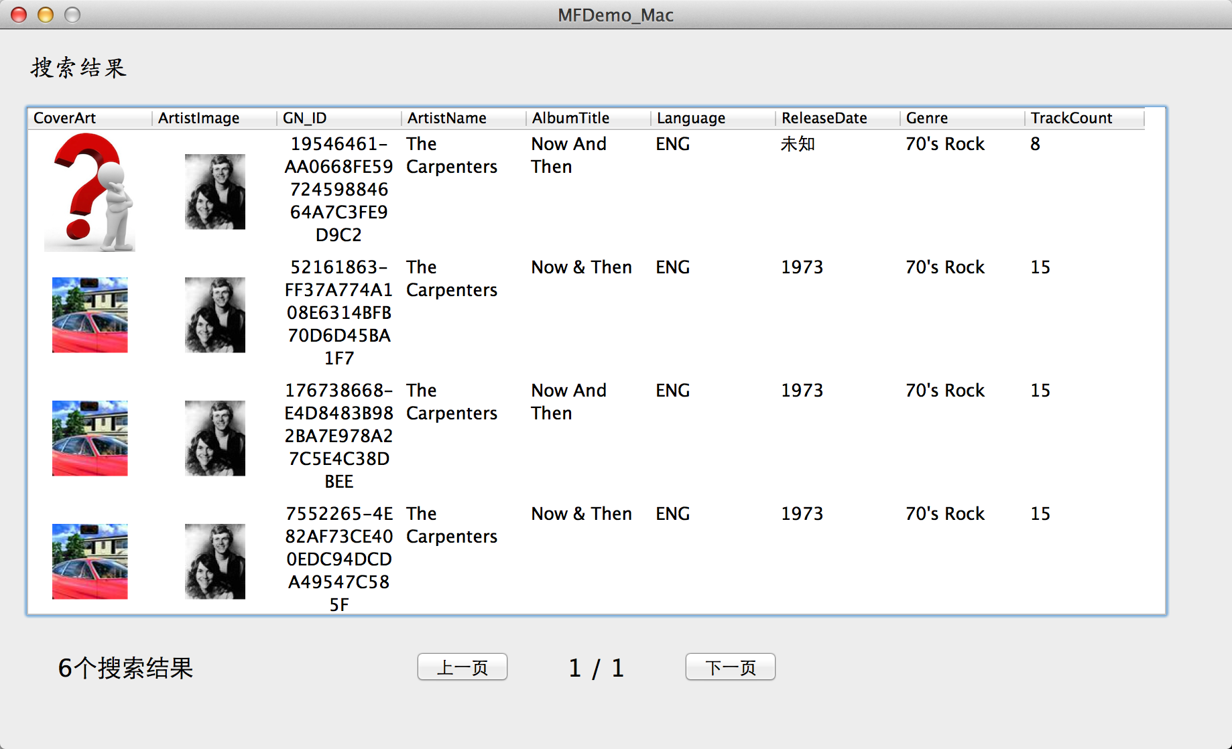The image size is (1232, 749).
Task: Sort the table by GN_ID header
Action: pyautogui.click(x=339, y=118)
